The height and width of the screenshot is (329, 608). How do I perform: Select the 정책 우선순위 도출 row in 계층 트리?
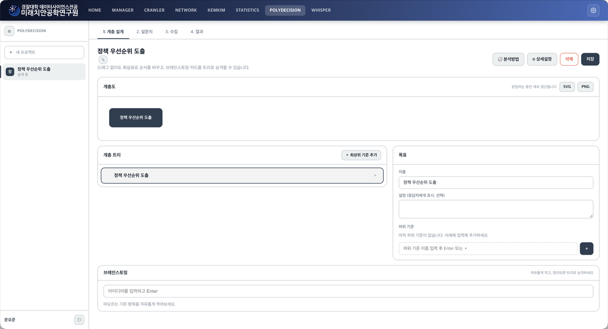(x=242, y=176)
